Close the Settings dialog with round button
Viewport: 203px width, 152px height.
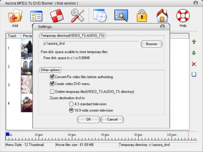click(162, 27)
